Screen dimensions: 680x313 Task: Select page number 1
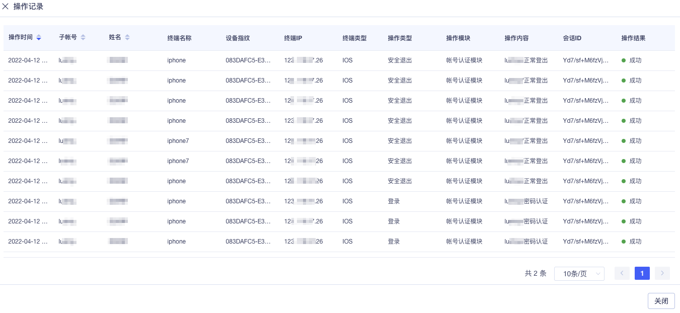coord(642,273)
